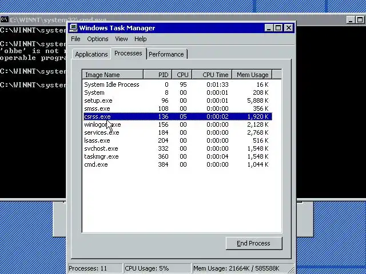Sort by CPU column header
366x274 pixels.
(182, 75)
